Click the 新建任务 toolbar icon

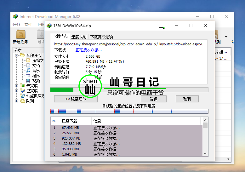pyautogui.click(x=21, y=34)
